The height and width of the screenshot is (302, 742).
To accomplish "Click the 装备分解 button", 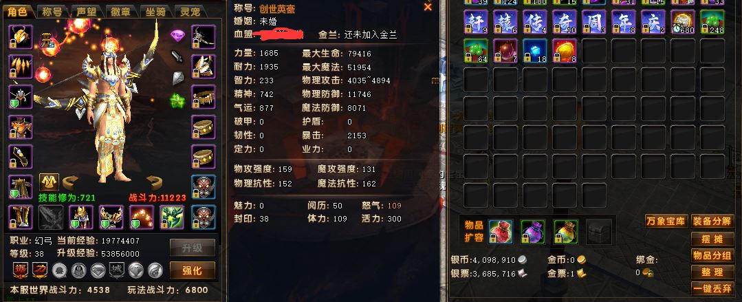I will point(712,221).
